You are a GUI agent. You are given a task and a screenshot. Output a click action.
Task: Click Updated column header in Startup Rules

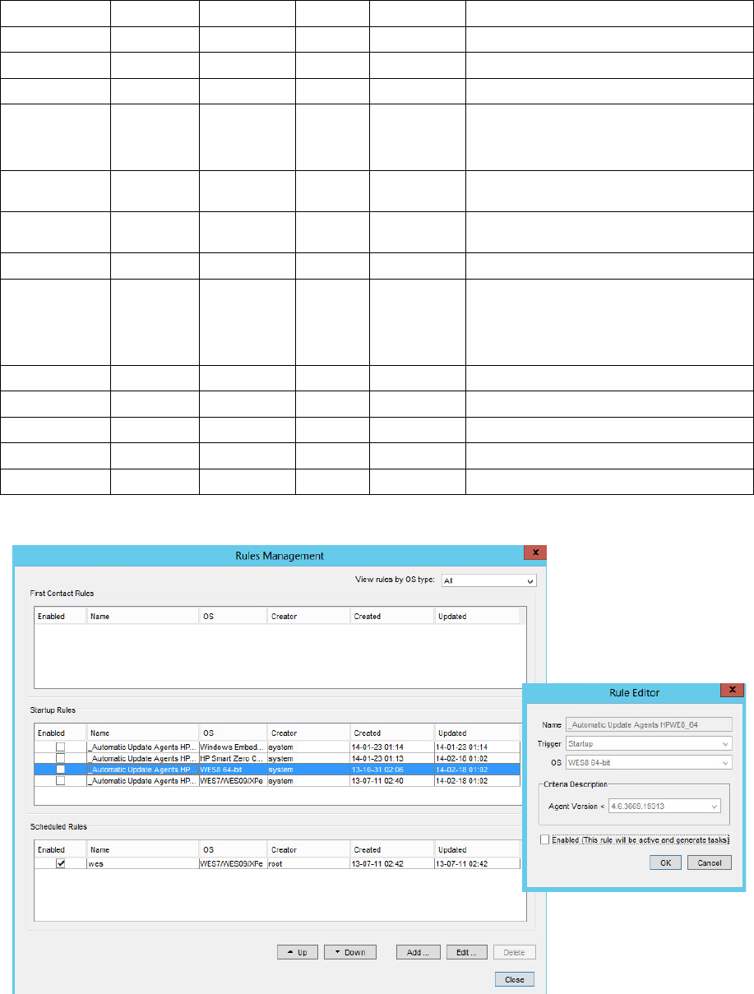(476, 733)
